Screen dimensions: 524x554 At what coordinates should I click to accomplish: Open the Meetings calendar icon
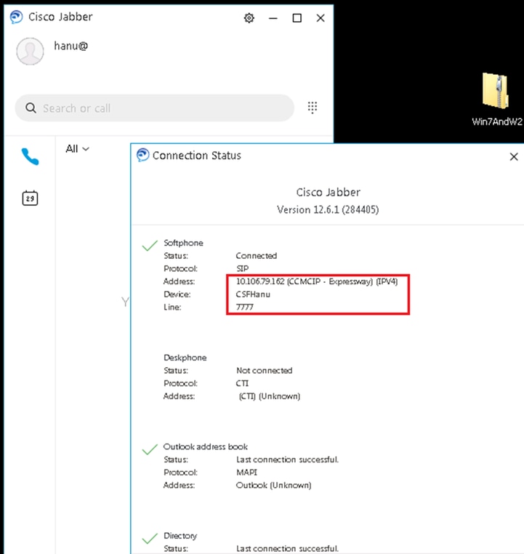click(30, 198)
